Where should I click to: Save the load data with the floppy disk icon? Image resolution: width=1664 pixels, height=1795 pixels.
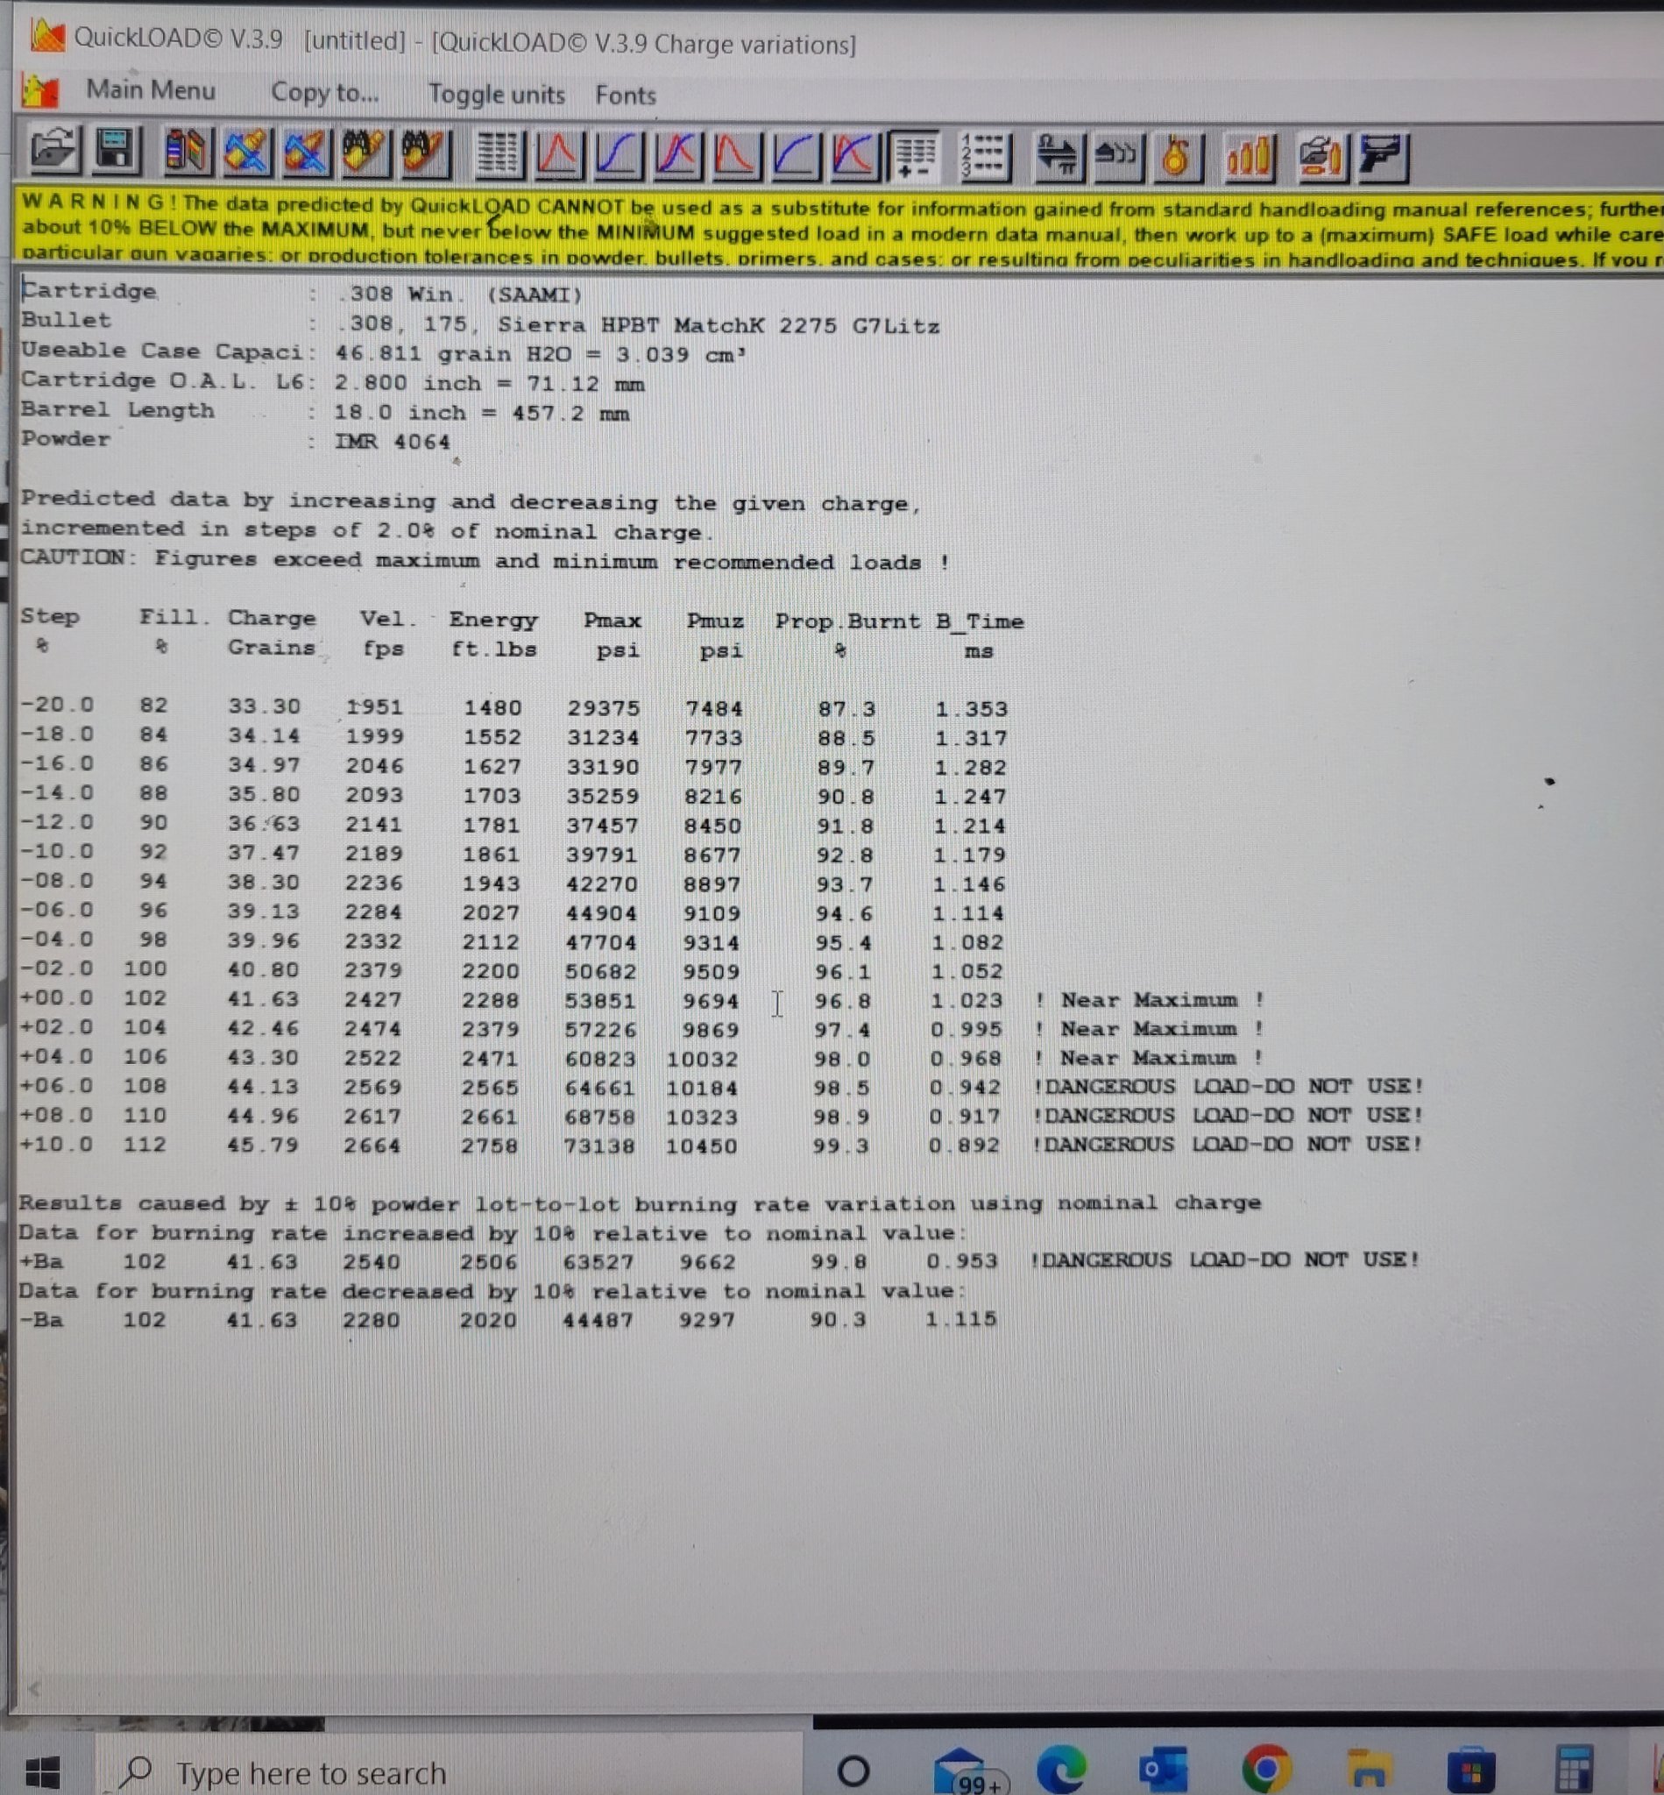(x=117, y=151)
